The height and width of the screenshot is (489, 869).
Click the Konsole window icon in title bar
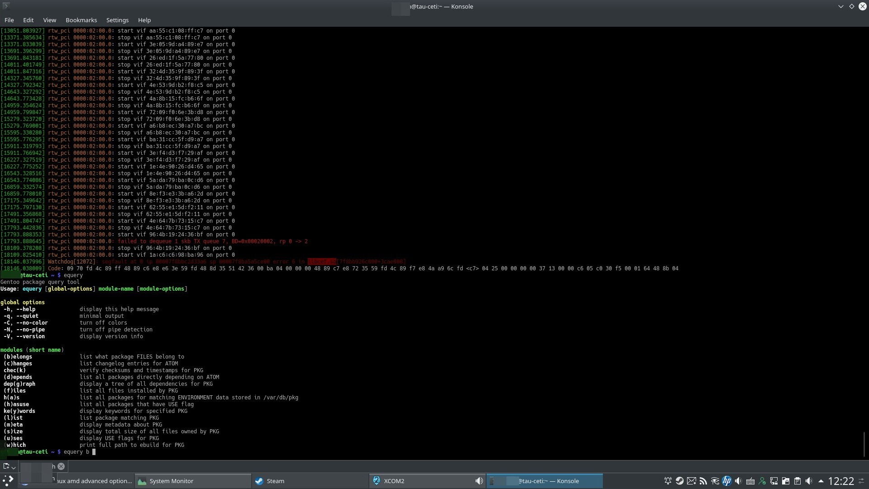[6, 6]
